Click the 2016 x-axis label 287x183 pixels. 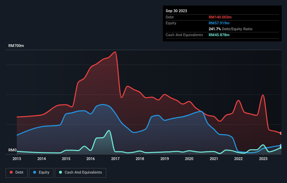click(x=91, y=159)
